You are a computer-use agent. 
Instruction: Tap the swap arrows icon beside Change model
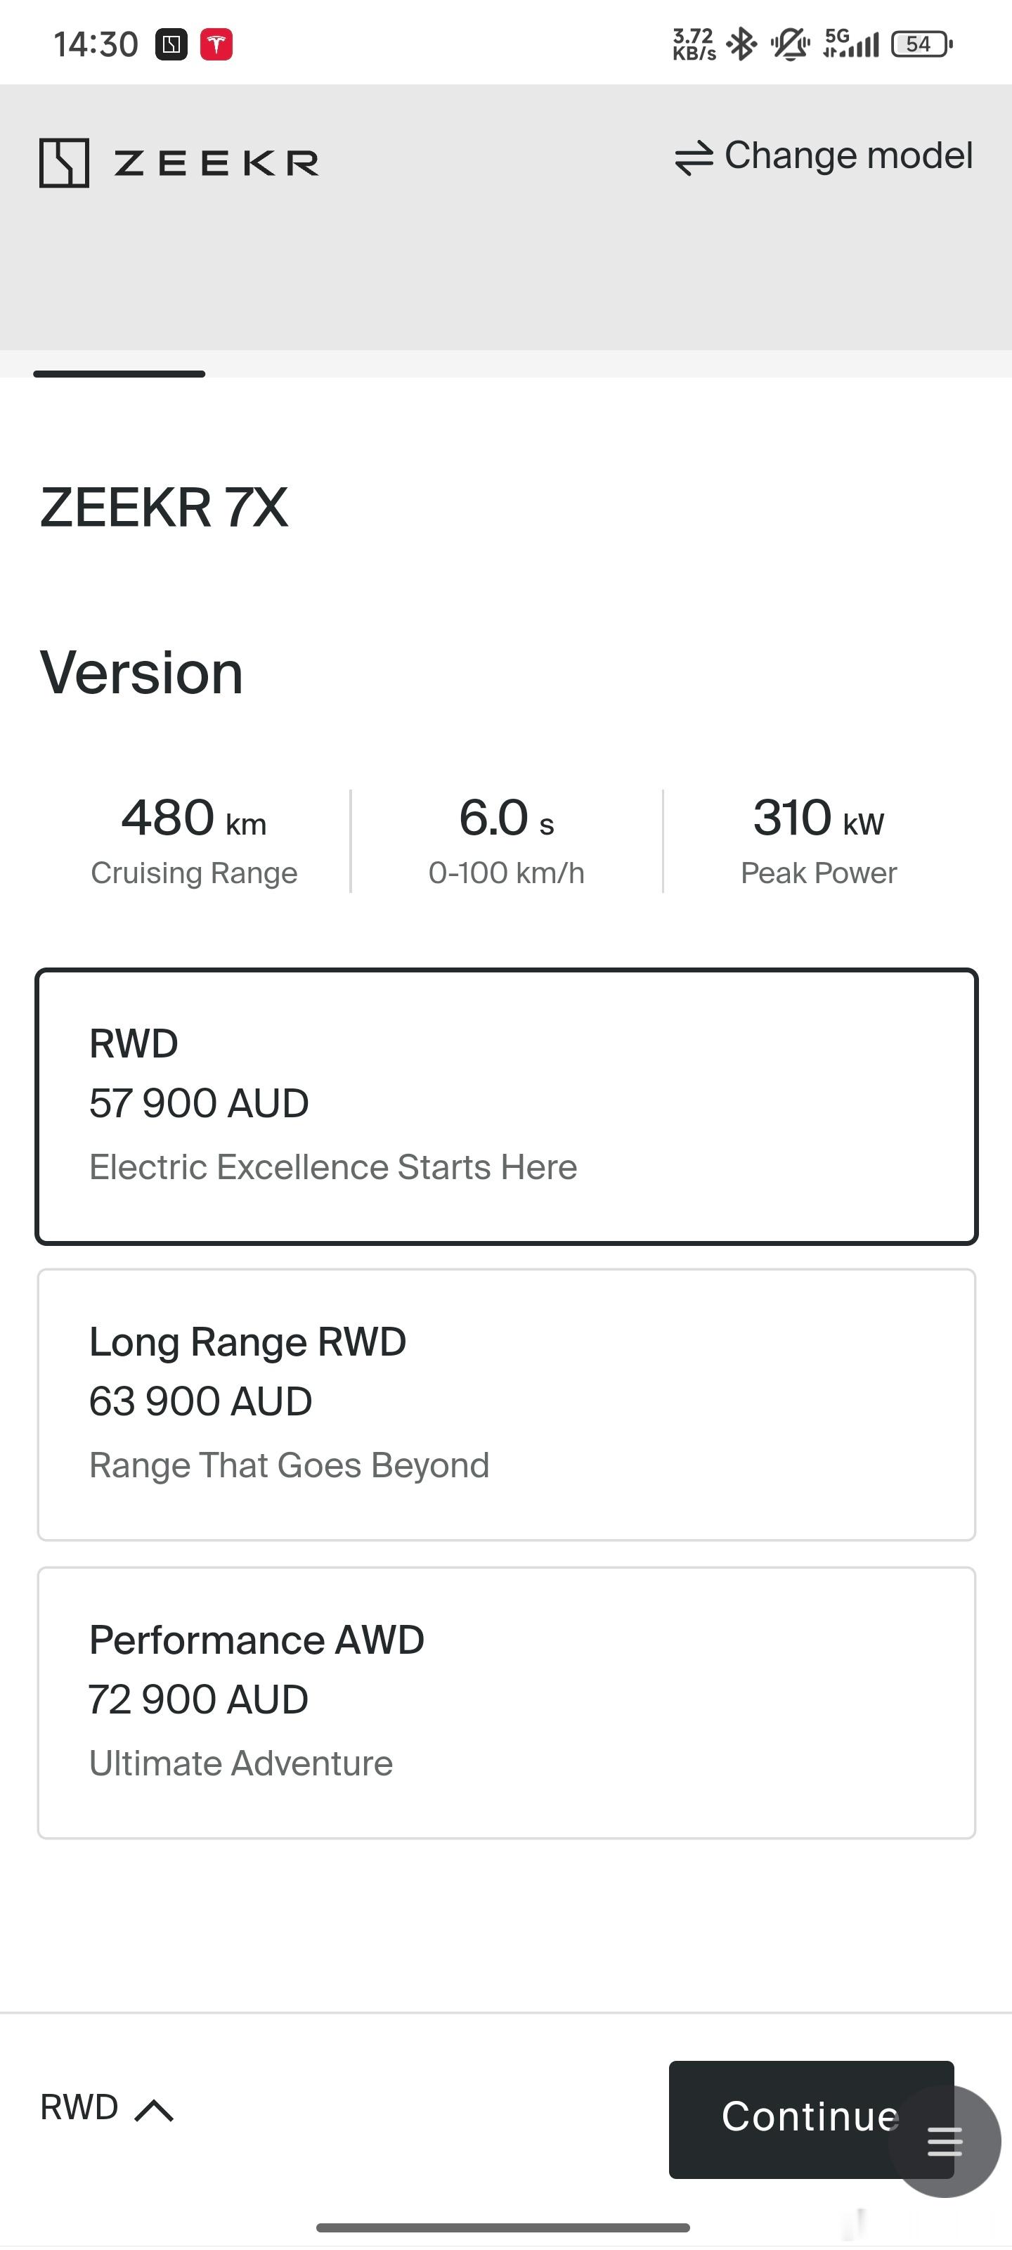pos(694,158)
